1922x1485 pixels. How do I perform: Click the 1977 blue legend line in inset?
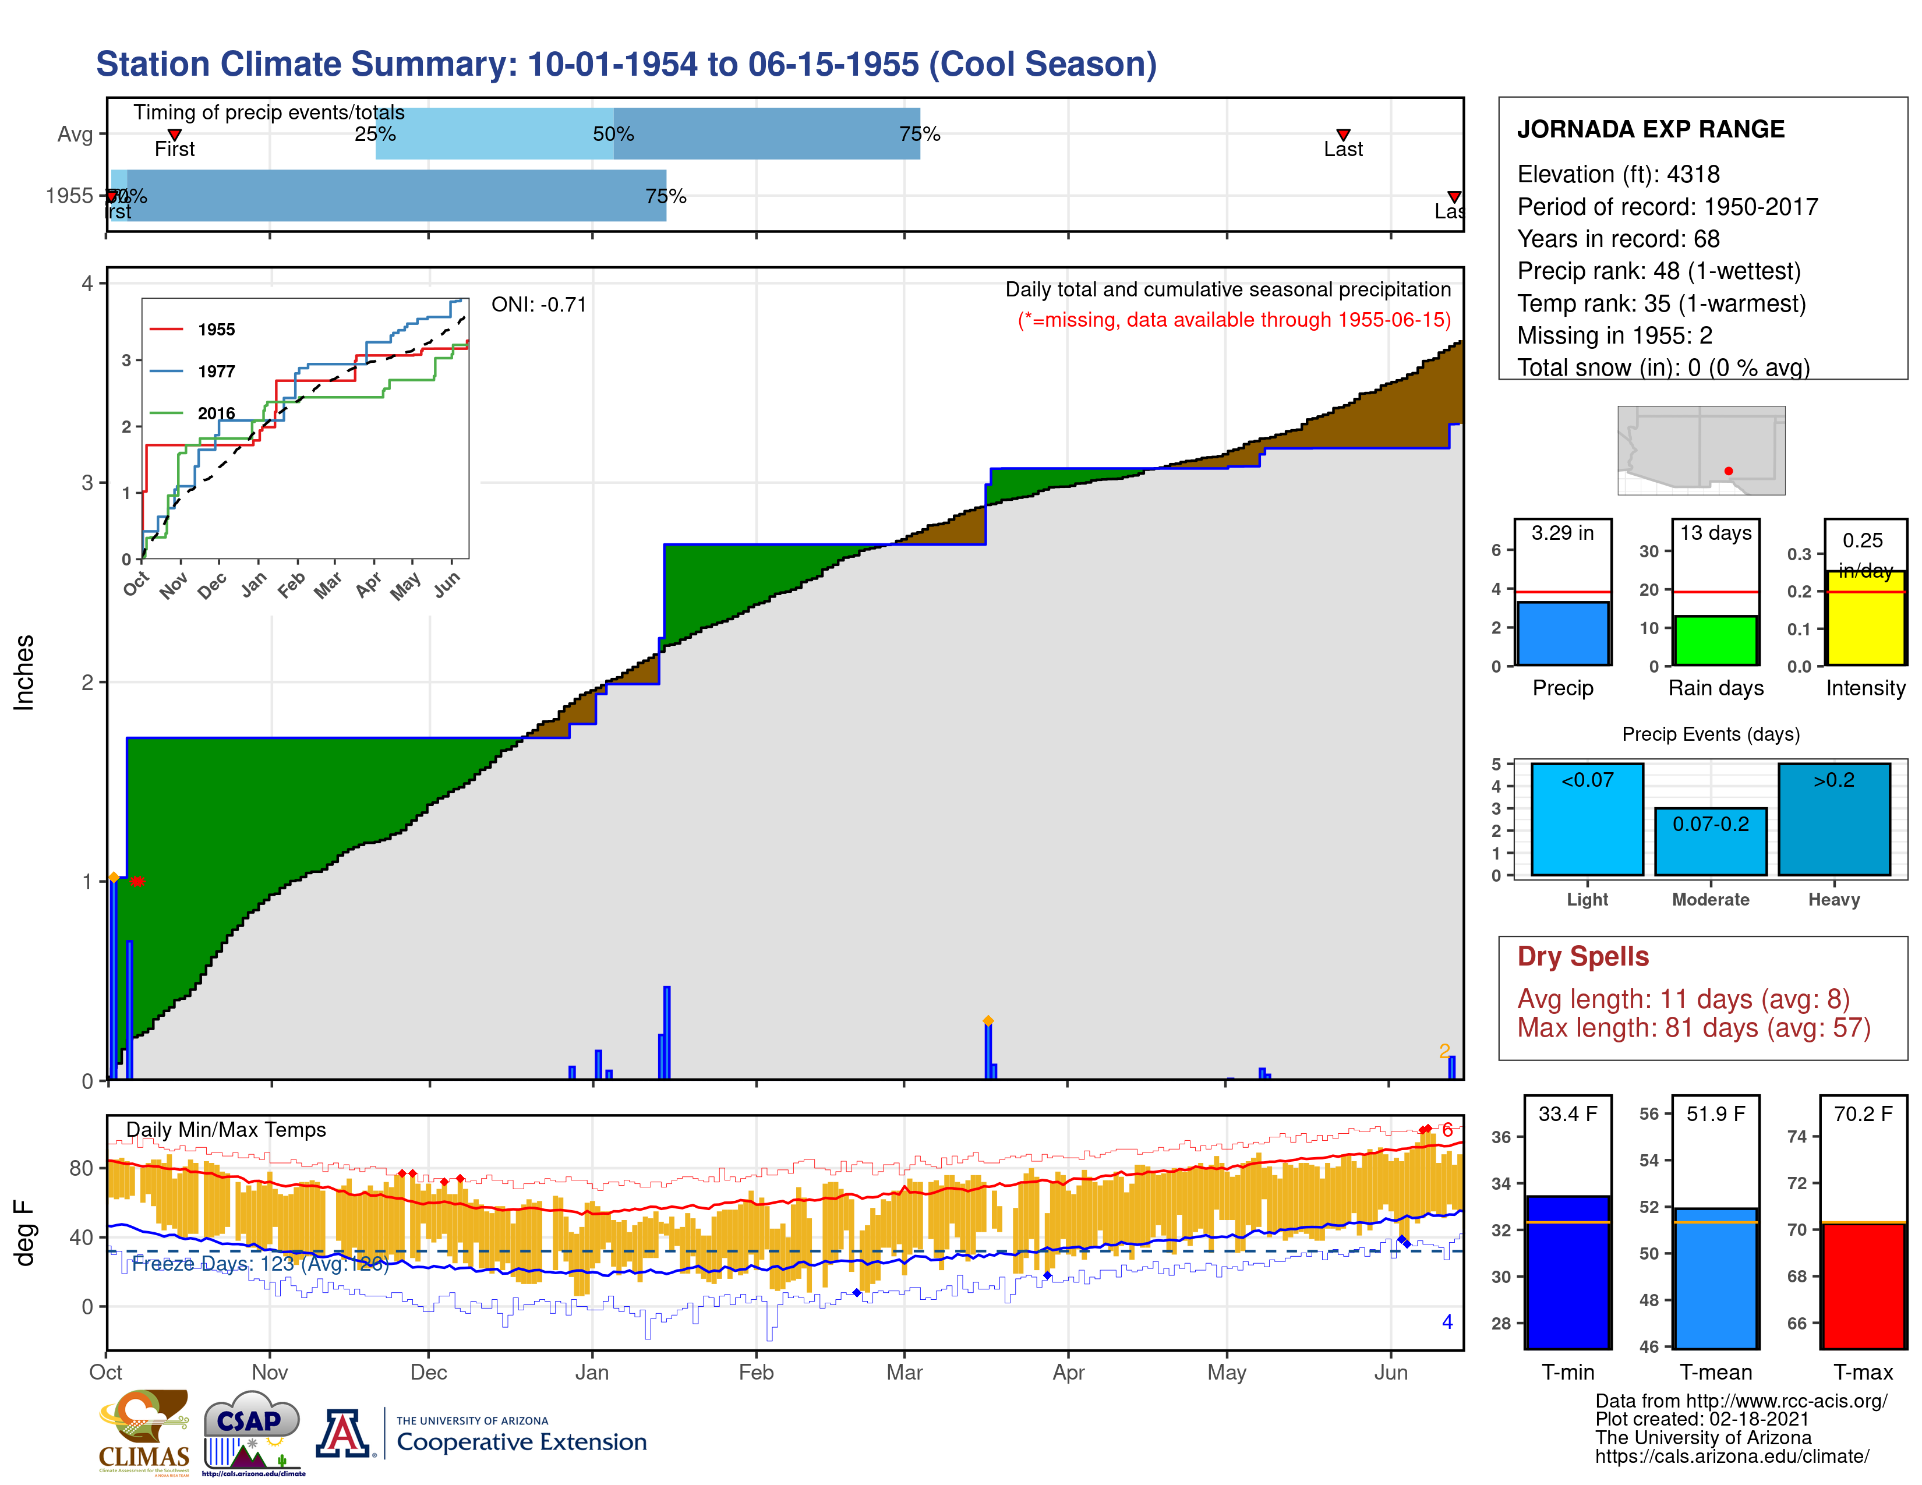(165, 372)
